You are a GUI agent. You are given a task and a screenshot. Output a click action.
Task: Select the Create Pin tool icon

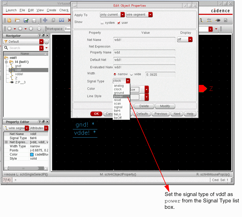coord(218,20)
